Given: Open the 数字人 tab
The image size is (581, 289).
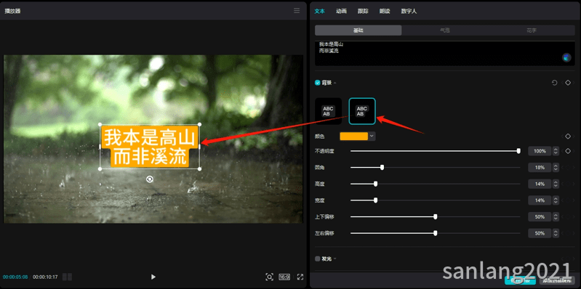Looking at the screenshot, I should click(x=409, y=11).
